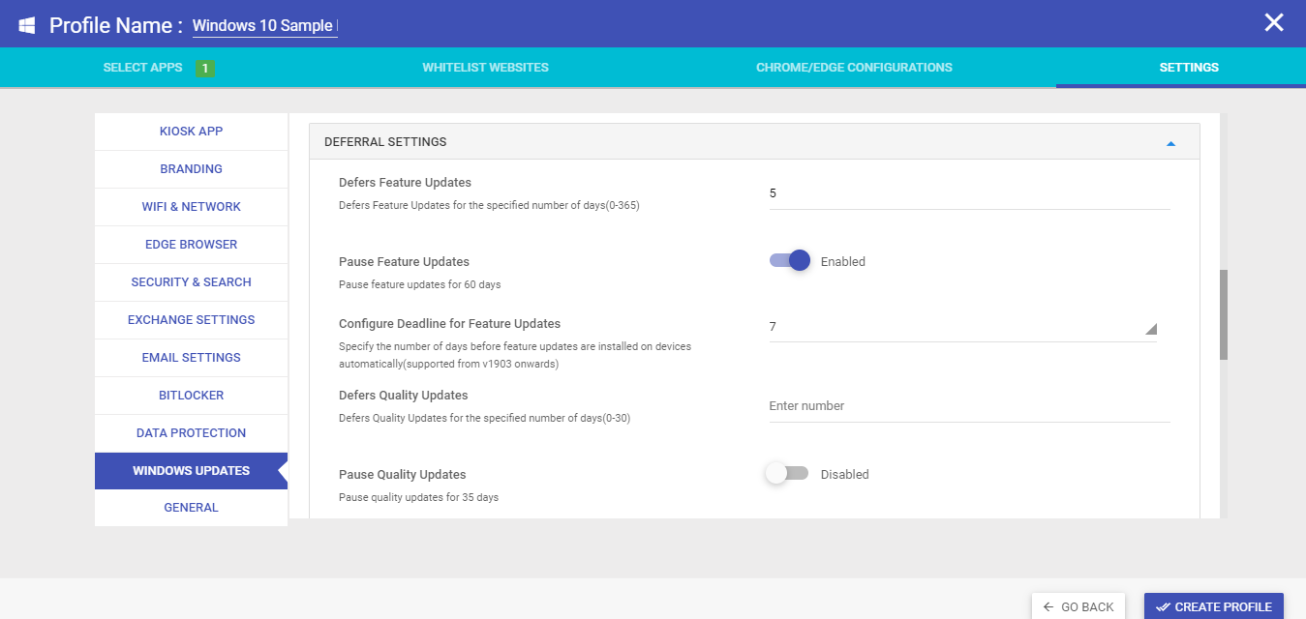Select the Settings tab
1306x619 pixels.
[x=1189, y=68]
